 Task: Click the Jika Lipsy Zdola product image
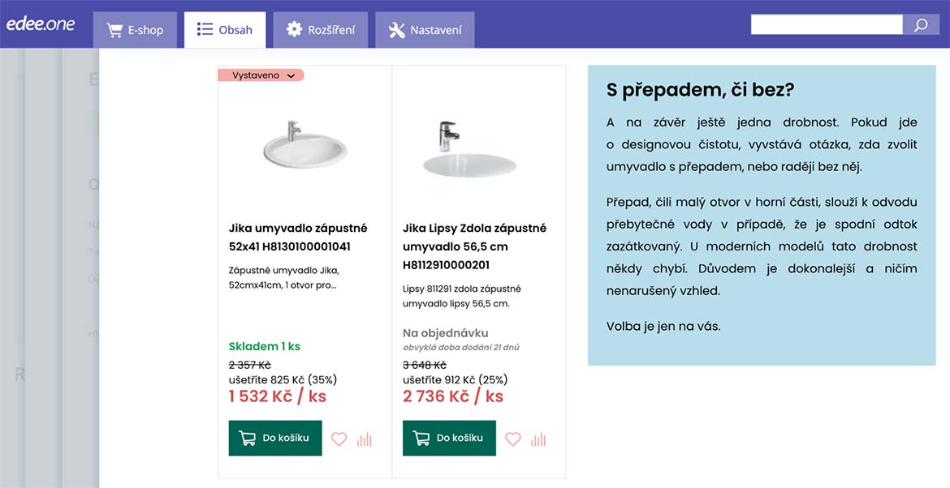point(469,149)
